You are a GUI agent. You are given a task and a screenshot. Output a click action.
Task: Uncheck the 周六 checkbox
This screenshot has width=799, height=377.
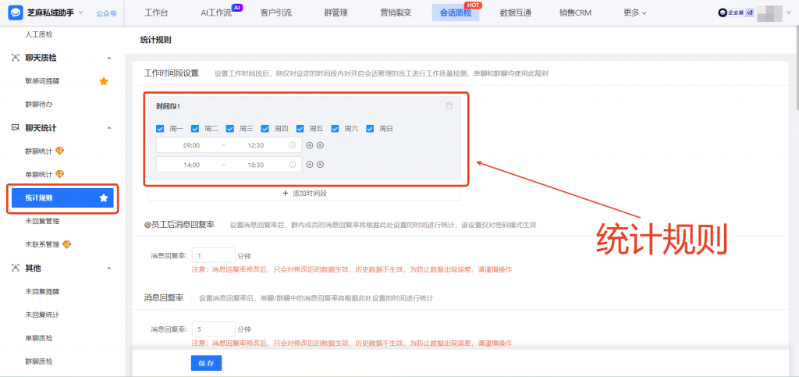click(x=336, y=129)
